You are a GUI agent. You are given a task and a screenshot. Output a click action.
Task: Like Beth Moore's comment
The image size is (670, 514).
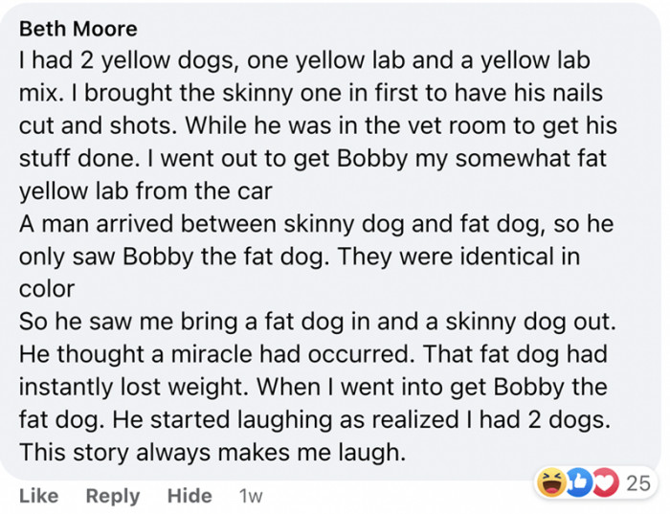38,495
